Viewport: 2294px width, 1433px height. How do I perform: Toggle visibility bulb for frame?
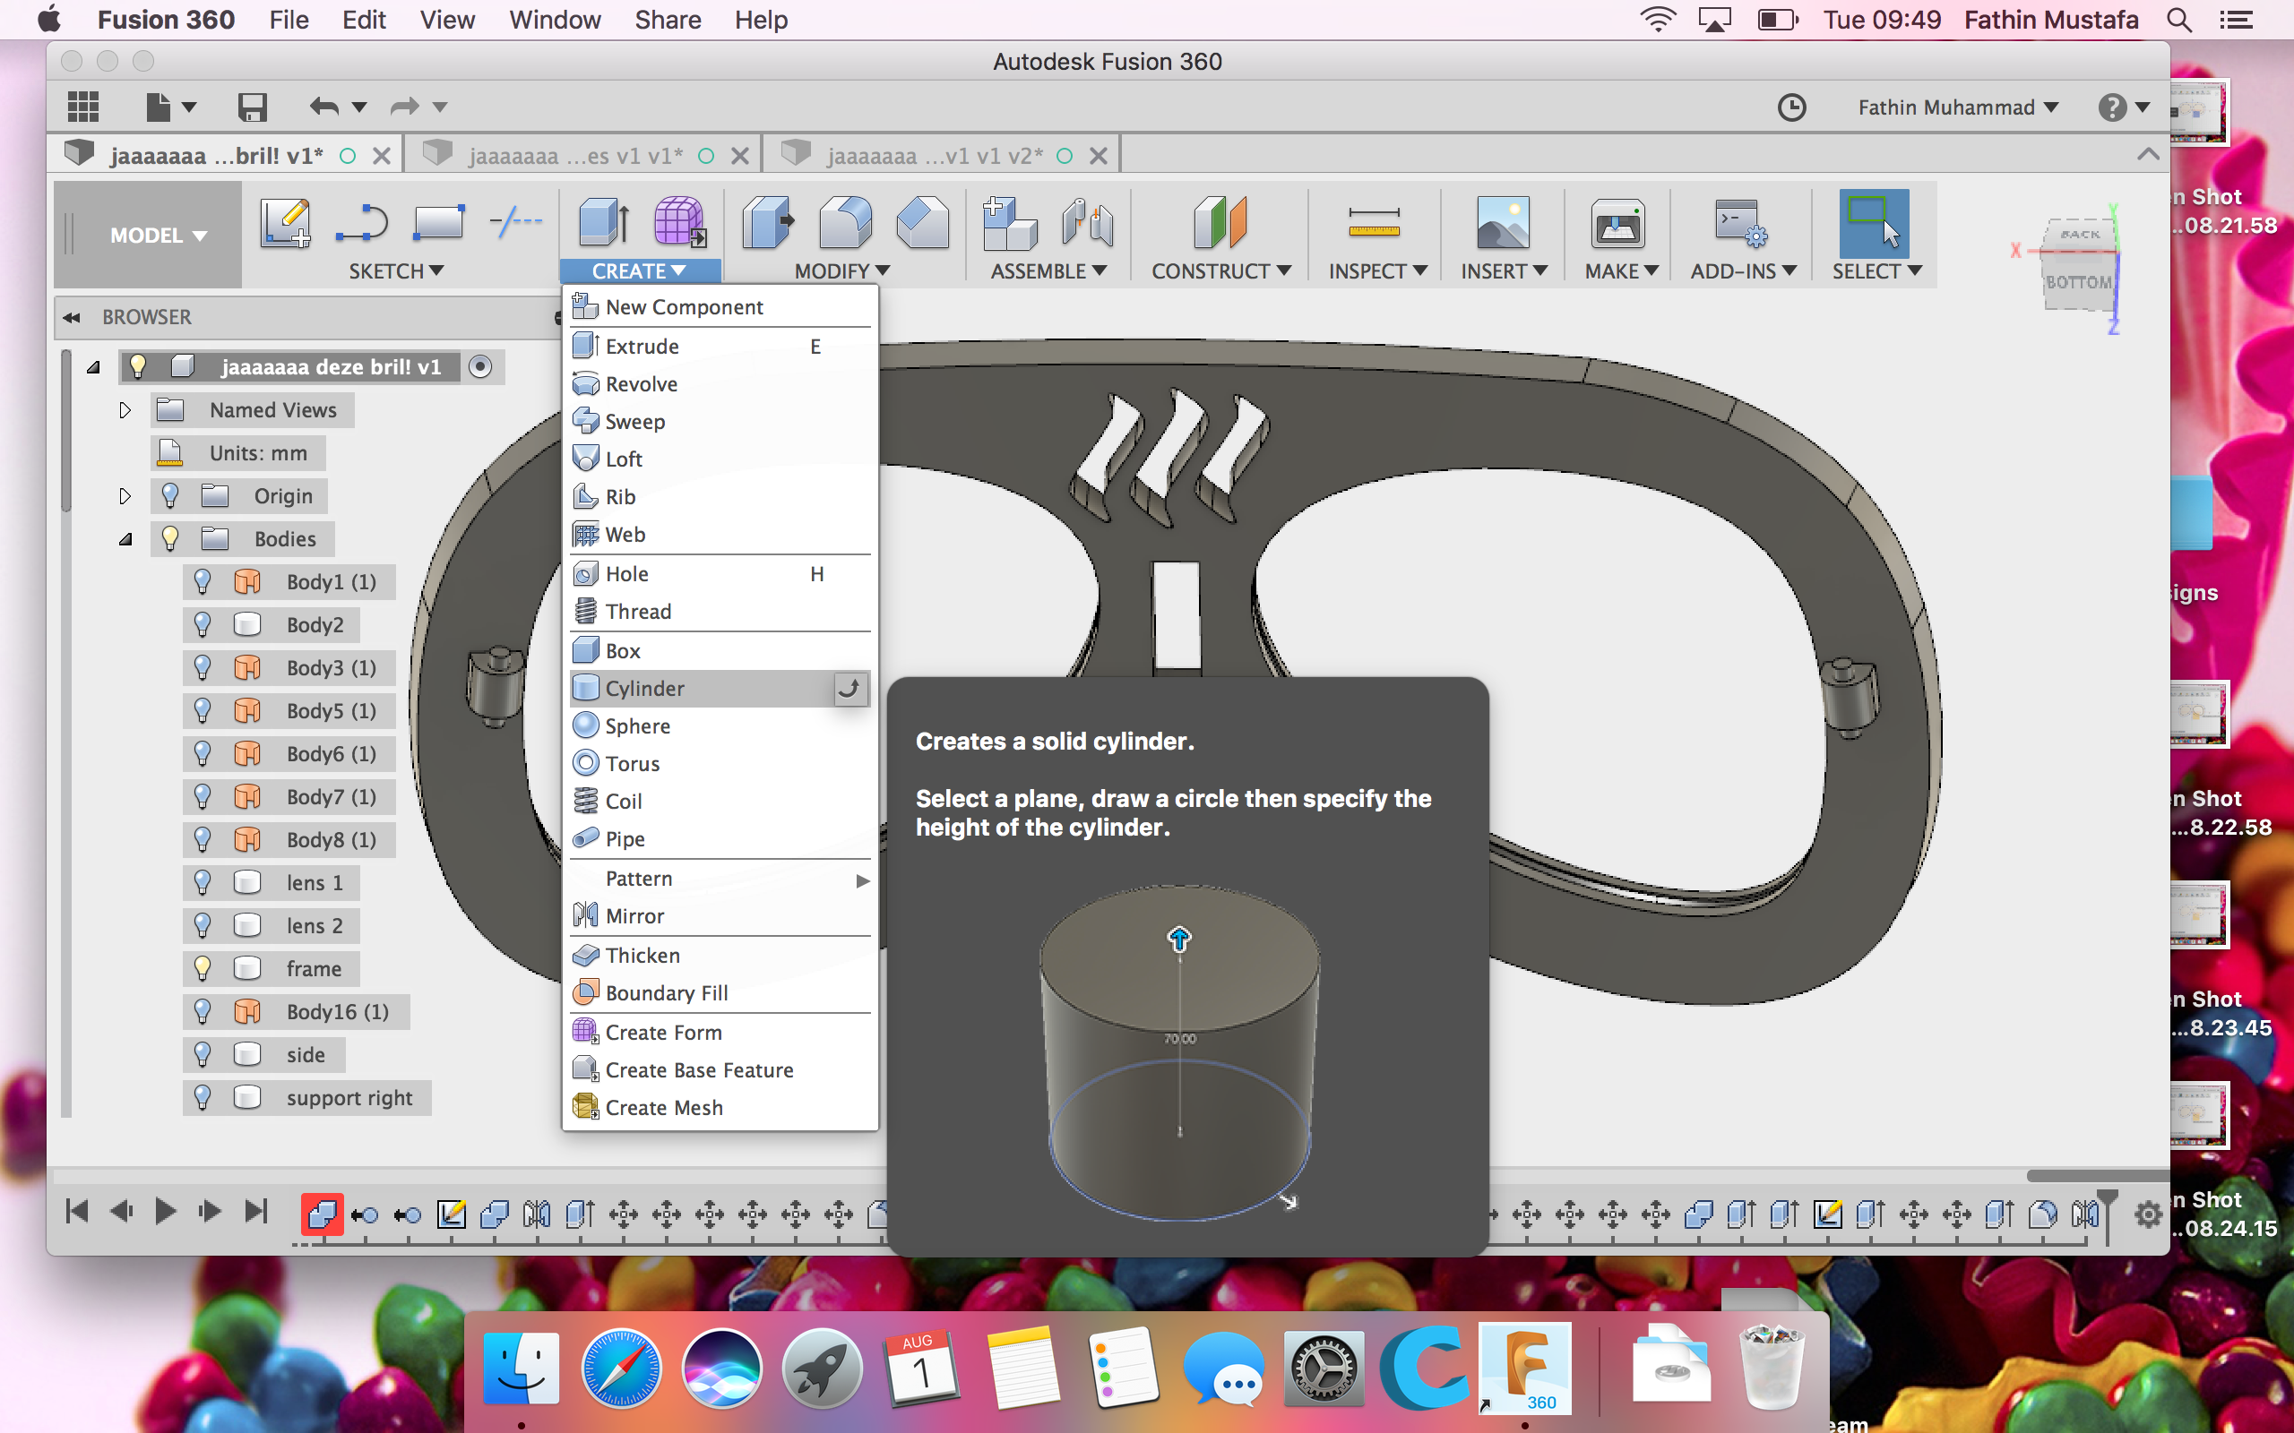[x=202, y=967]
